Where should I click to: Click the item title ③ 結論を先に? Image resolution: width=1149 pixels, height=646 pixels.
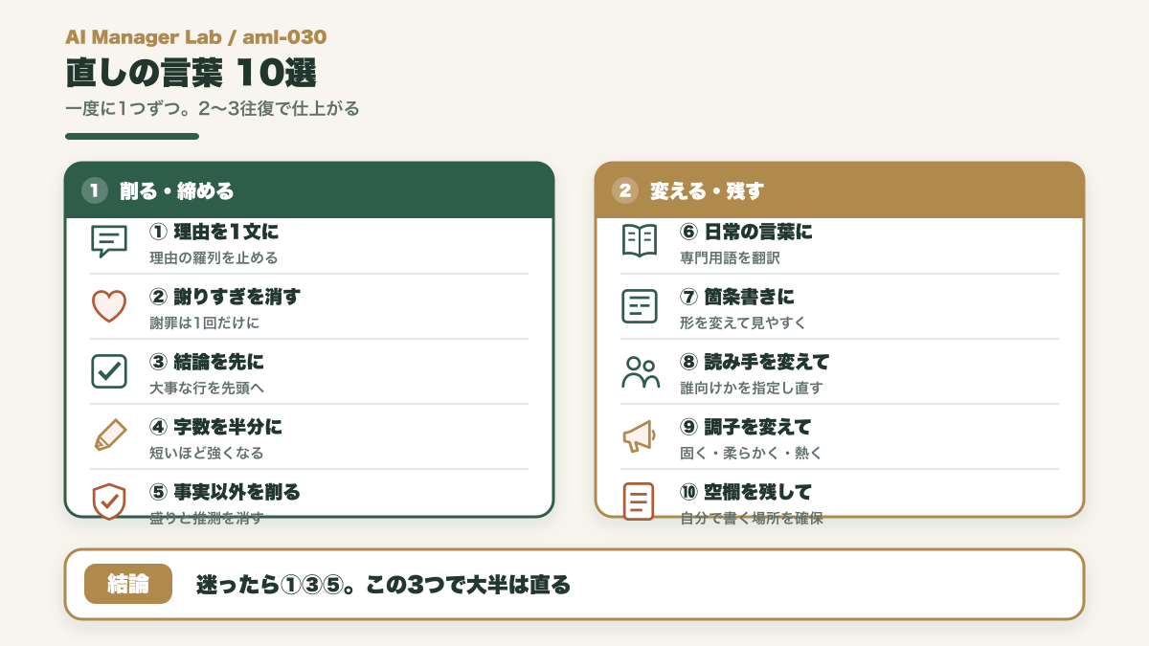207,362
